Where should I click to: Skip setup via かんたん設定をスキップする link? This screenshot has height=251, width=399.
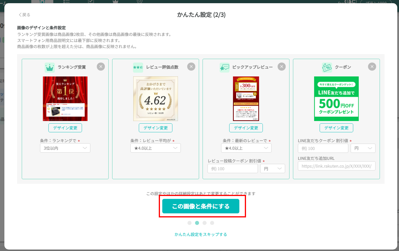click(x=201, y=234)
